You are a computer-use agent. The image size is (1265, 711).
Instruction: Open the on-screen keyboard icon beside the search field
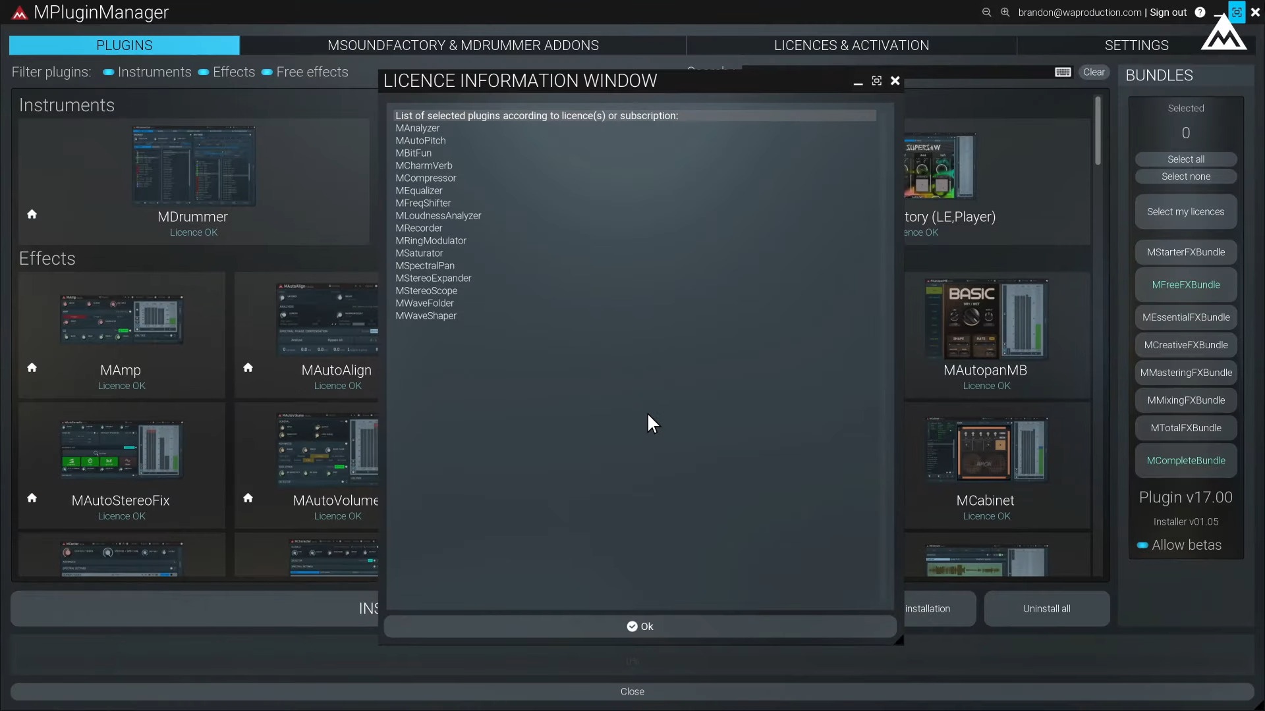coord(1063,72)
